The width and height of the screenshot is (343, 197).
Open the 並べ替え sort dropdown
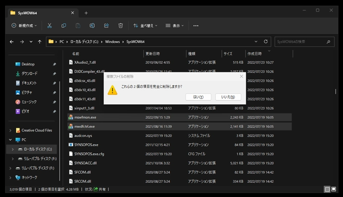point(145,26)
